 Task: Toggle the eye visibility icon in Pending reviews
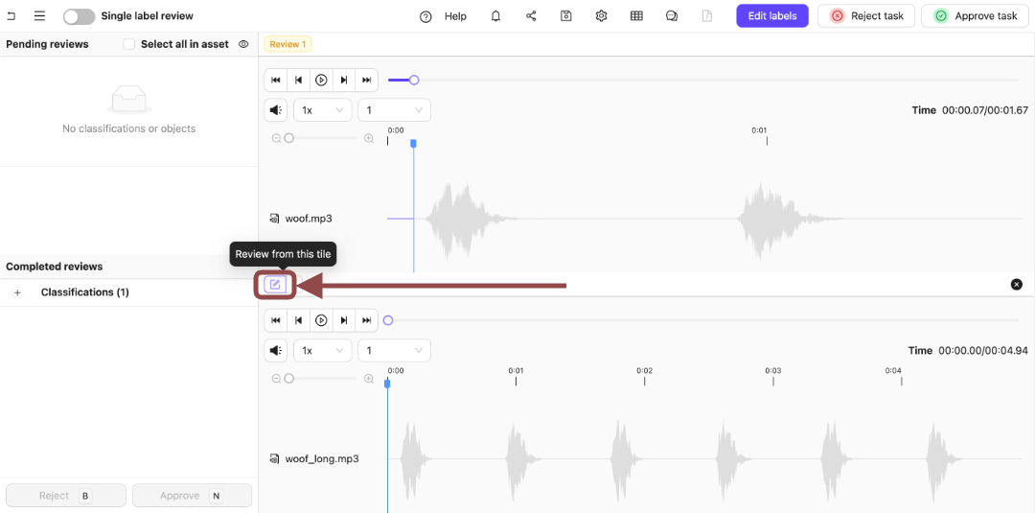click(243, 44)
